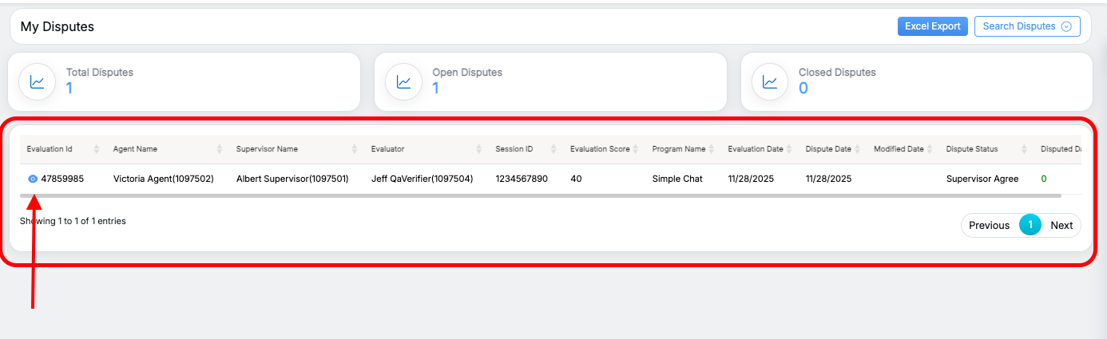Screen dimensions: 1107x339
Task: Export disputes with Excel Export button
Action: pos(932,26)
